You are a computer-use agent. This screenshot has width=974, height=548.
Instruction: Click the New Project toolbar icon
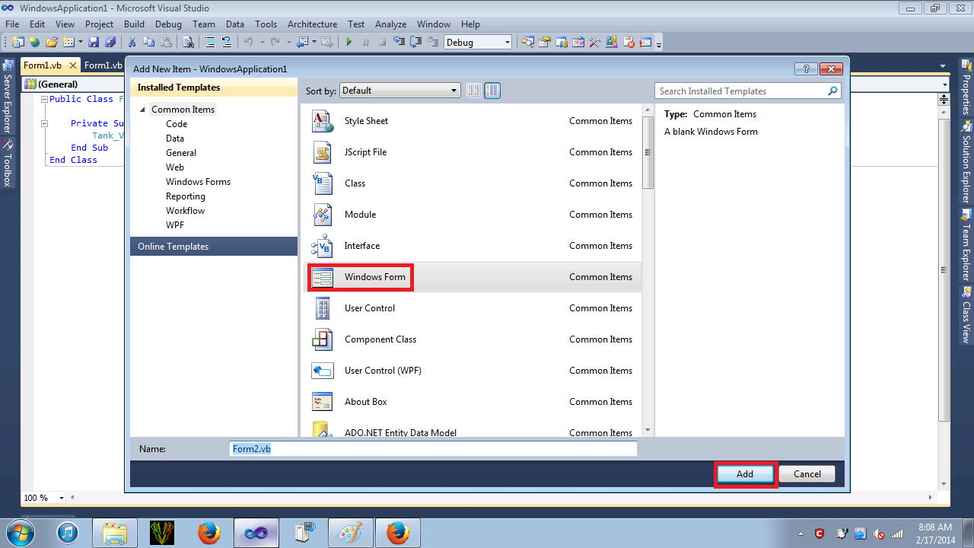pyautogui.click(x=18, y=43)
